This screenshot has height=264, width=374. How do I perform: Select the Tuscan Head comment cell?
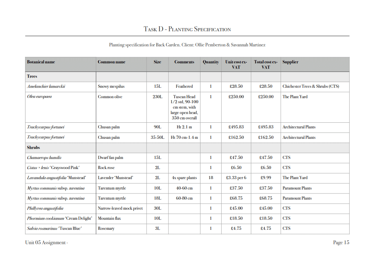click(184, 107)
